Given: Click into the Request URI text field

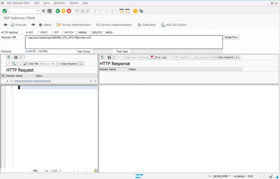Looking at the screenshot, I should pyautogui.click(x=124, y=42).
